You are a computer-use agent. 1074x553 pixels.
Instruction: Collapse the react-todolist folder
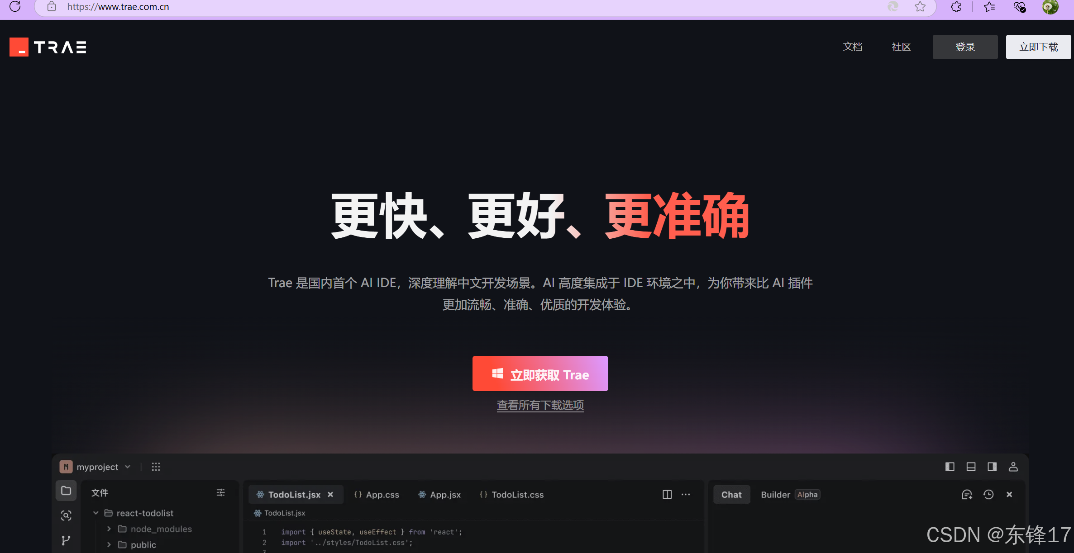[x=96, y=513]
